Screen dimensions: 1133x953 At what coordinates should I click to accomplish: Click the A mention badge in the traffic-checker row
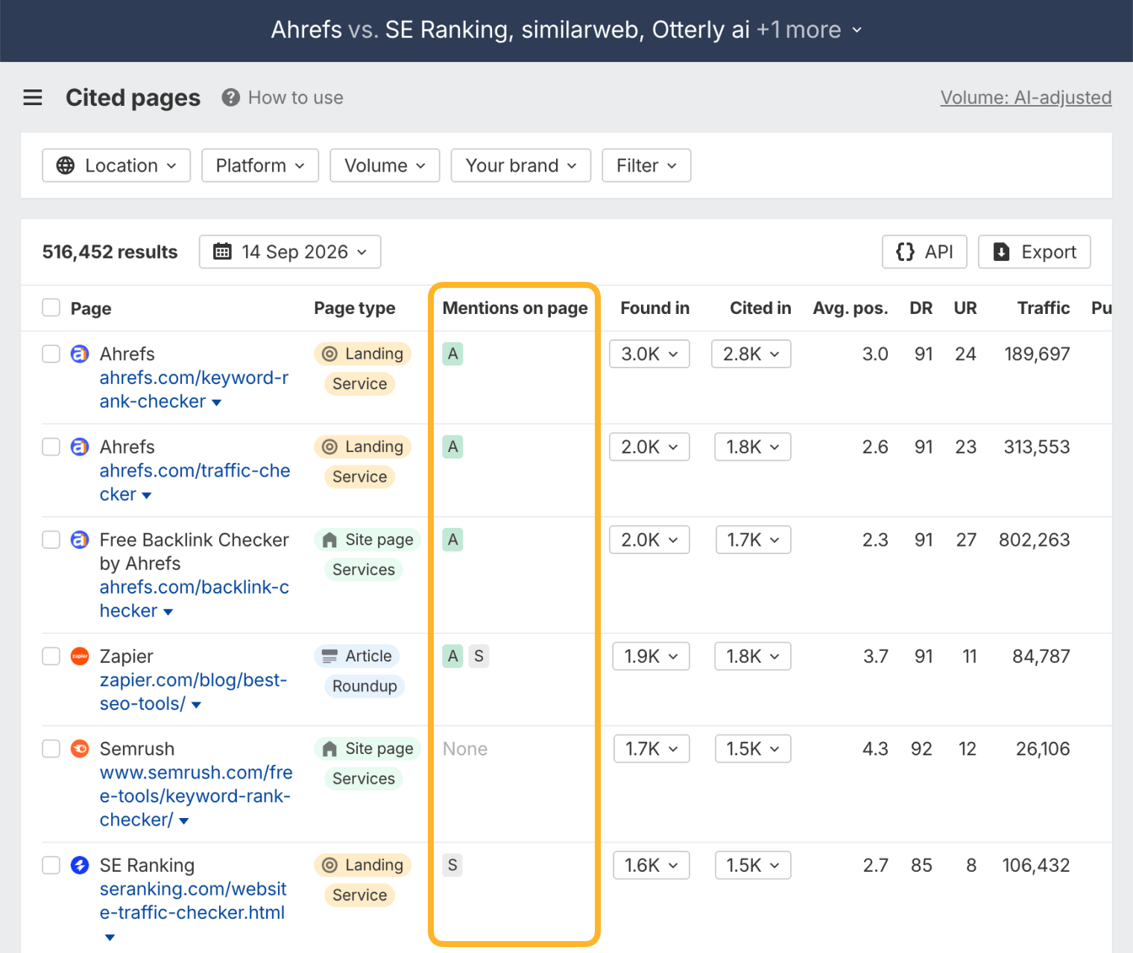(452, 447)
